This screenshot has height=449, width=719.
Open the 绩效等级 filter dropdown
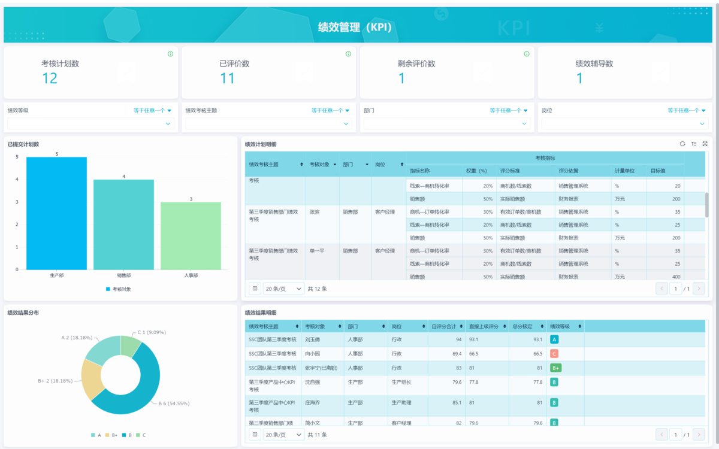pyautogui.click(x=90, y=124)
